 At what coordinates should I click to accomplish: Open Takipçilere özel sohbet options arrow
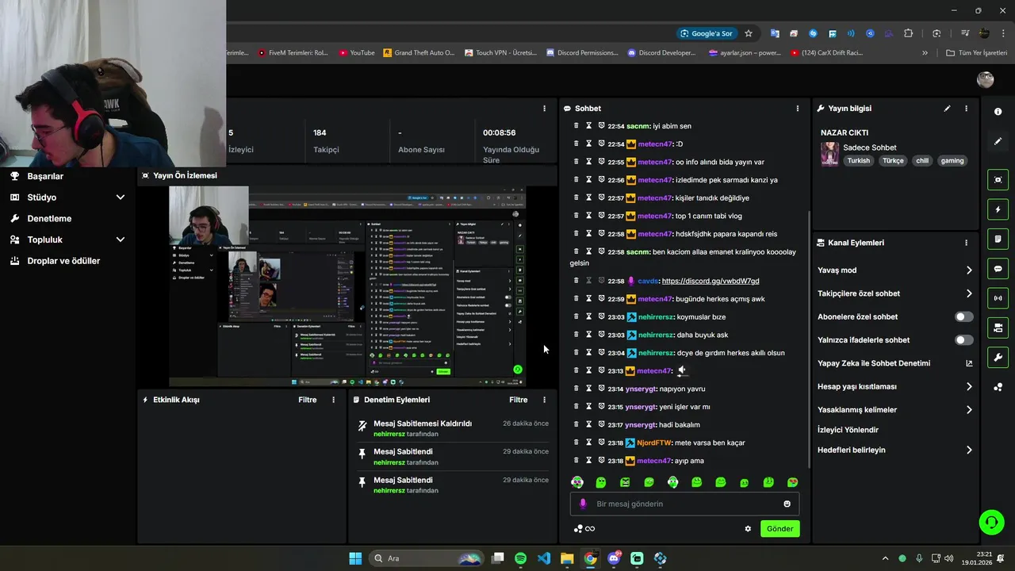click(969, 293)
